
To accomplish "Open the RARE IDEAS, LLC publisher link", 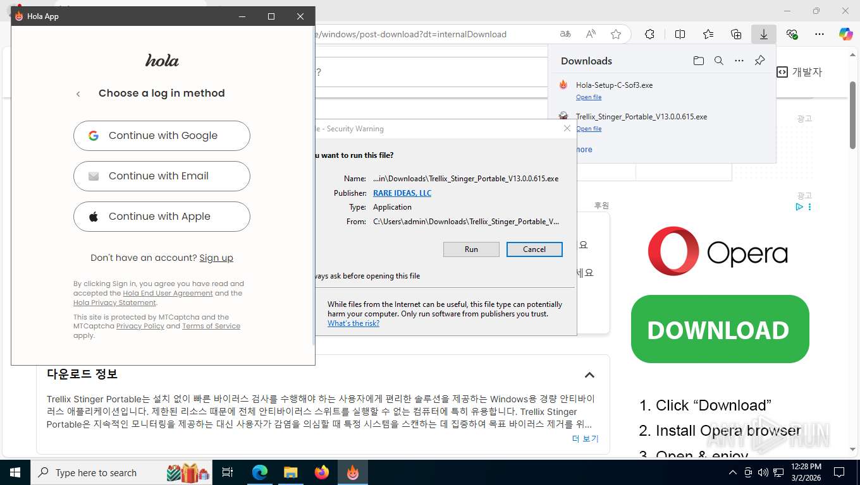I will (402, 193).
